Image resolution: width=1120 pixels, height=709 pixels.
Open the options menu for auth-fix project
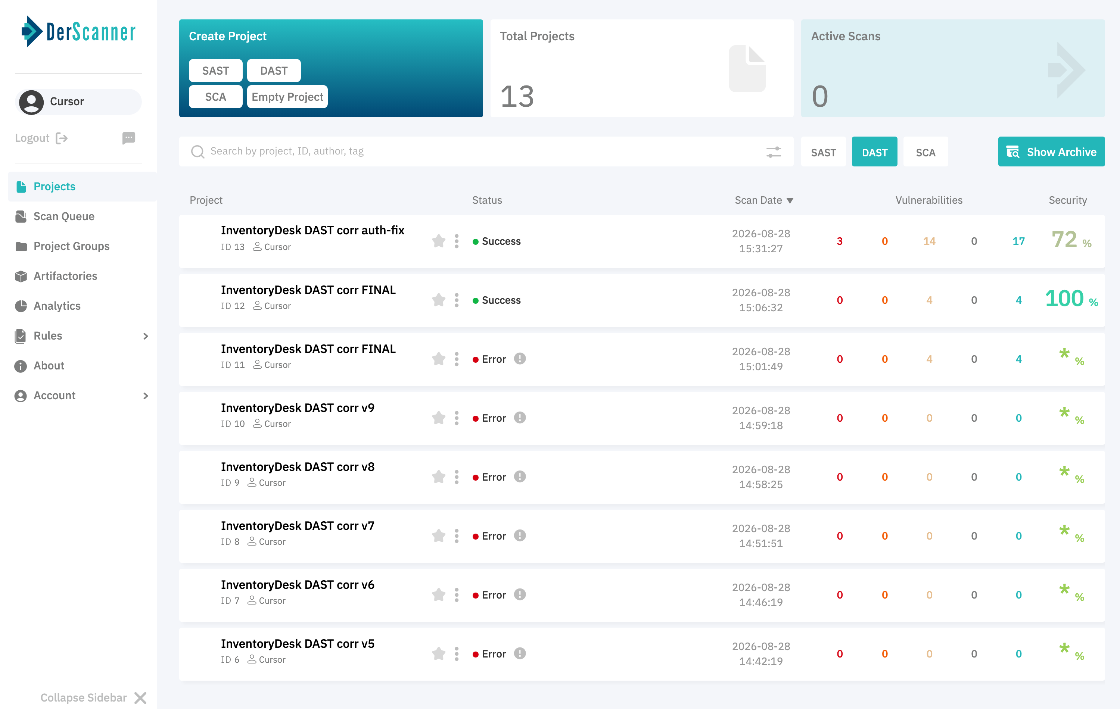[456, 241]
